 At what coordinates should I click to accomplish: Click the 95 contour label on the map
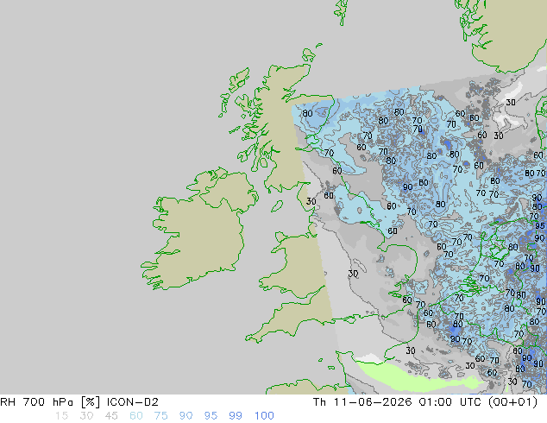540,226
